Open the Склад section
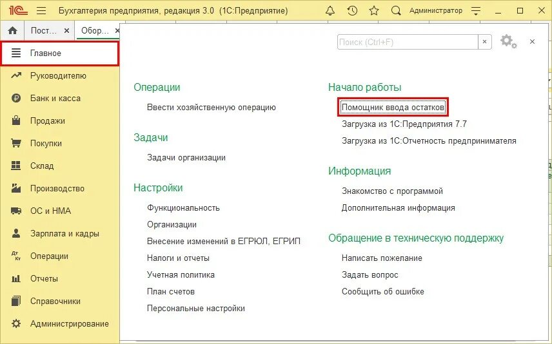 pyautogui.click(x=42, y=166)
